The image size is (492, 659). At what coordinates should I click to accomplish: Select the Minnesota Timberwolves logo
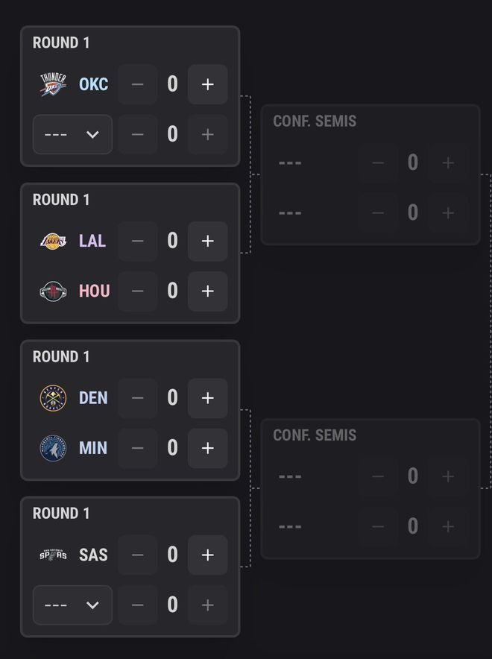coord(52,447)
